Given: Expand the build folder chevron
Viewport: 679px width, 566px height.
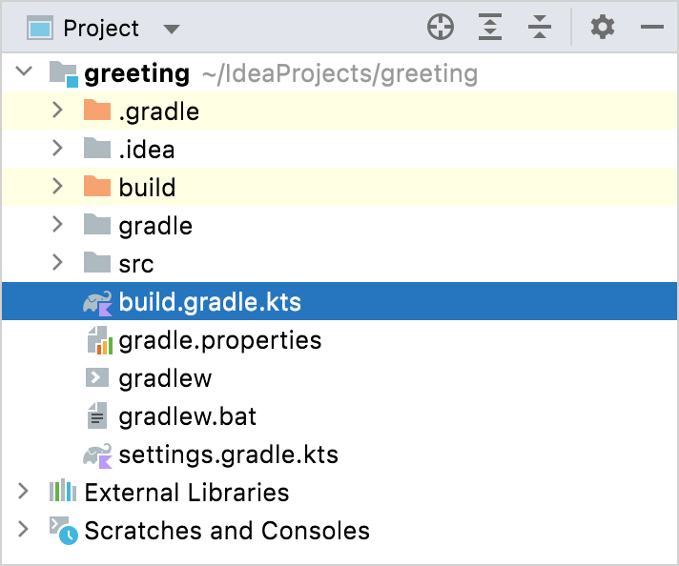Looking at the screenshot, I should [x=57, y=186].
